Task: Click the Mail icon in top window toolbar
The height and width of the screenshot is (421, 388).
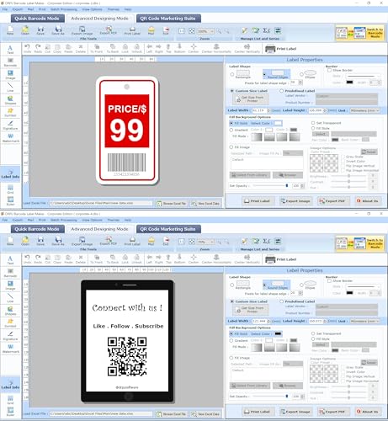Action: (151, 30)
